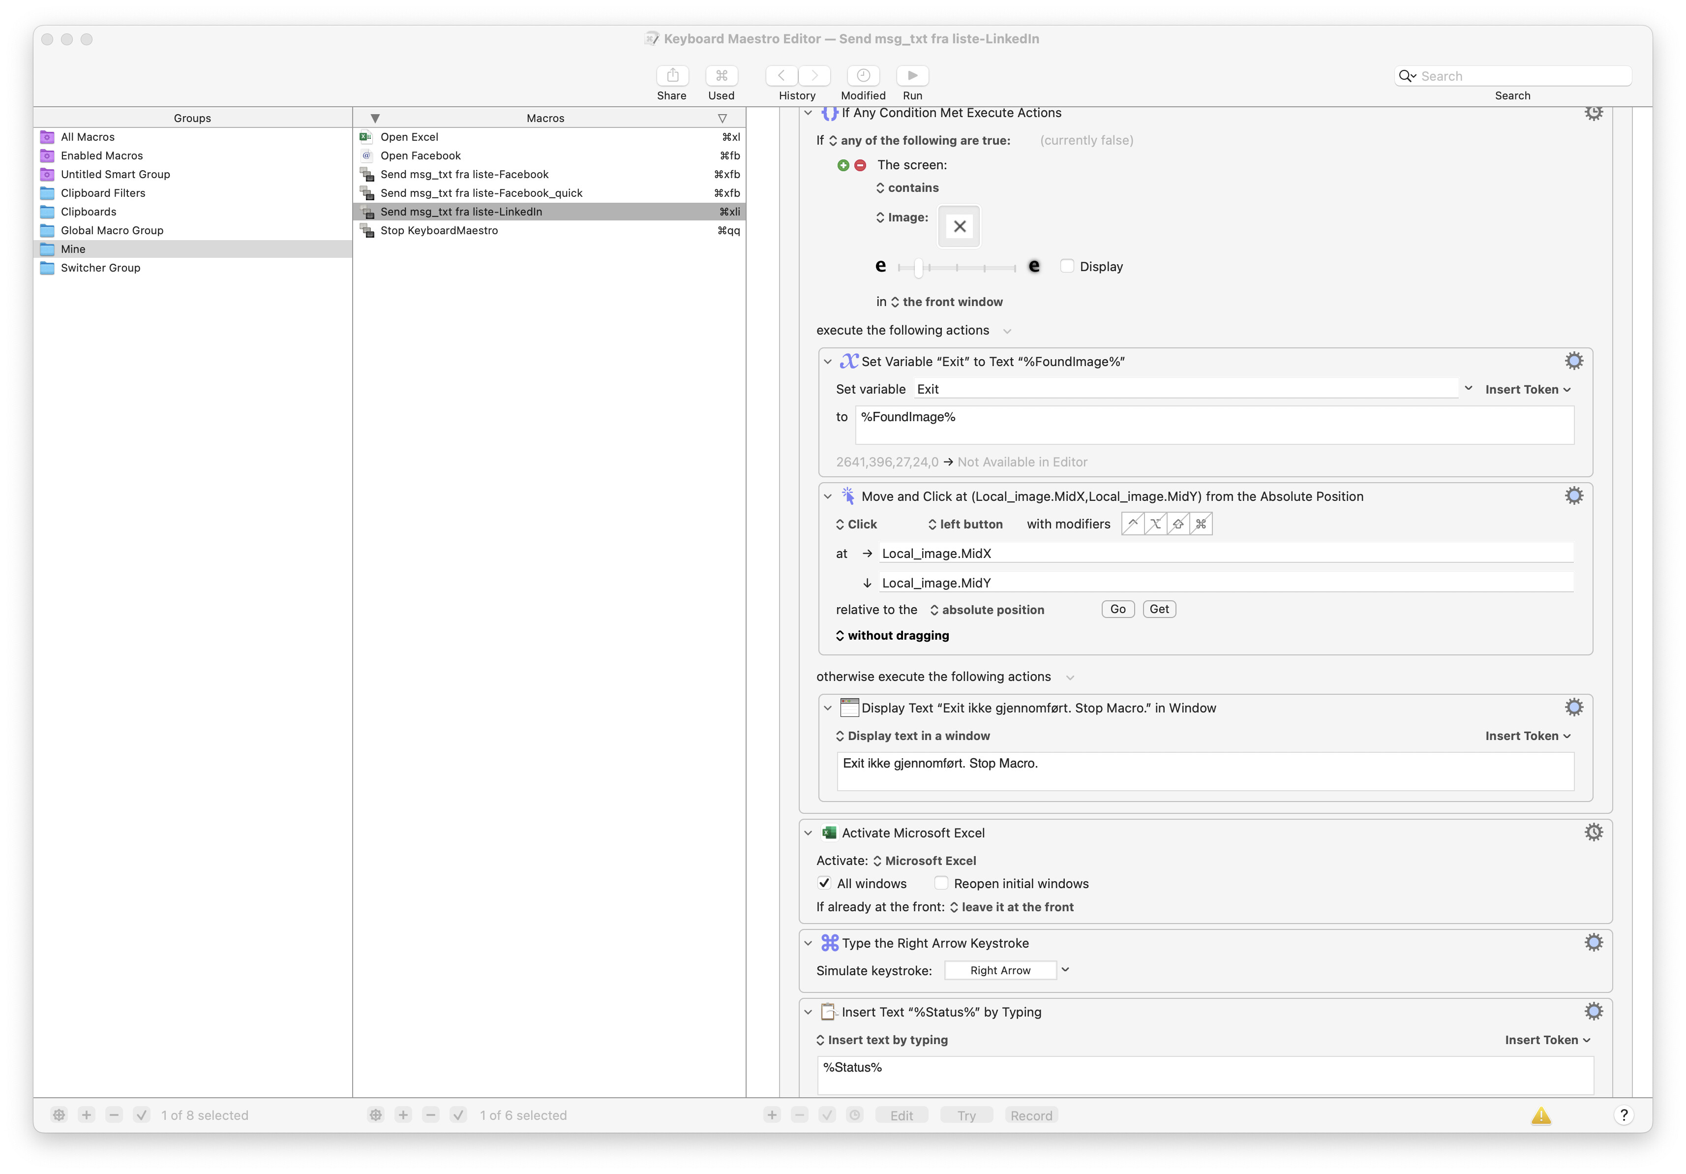Open gear menu for Display Text action
This screenshot has width=1686, height=1174.
[x=1574, y=708]
